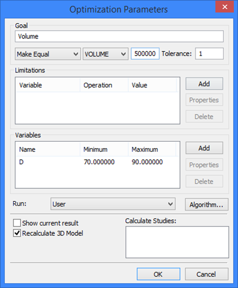Image resolution: width=238 pixels, height=288 pixels.
Task: Enable Show current result checkbox
Action: (17, 223)
